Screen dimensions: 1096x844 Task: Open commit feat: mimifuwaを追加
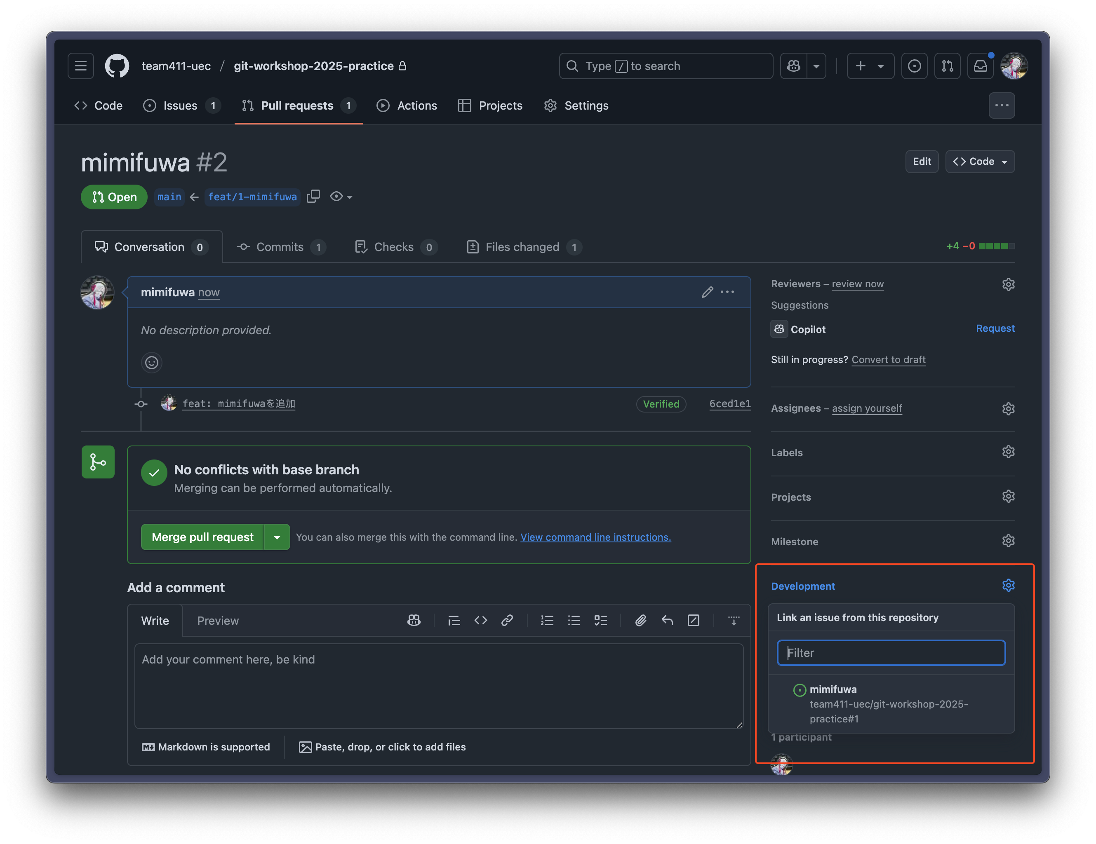pyautogui.click(x=239, y=404)
